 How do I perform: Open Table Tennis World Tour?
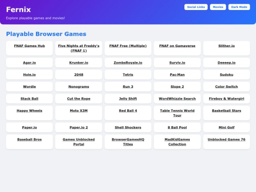(177, 113)
